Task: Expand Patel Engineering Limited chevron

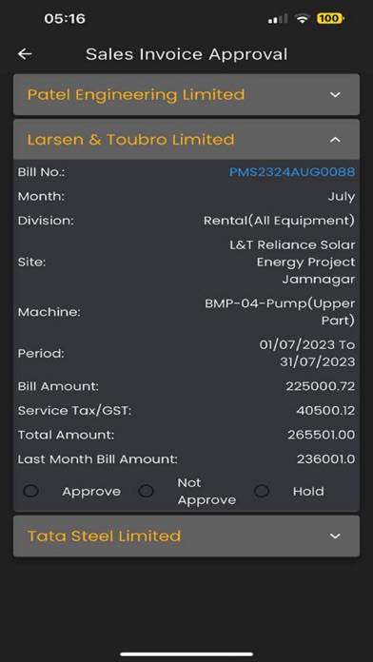Action: (335, 94)
